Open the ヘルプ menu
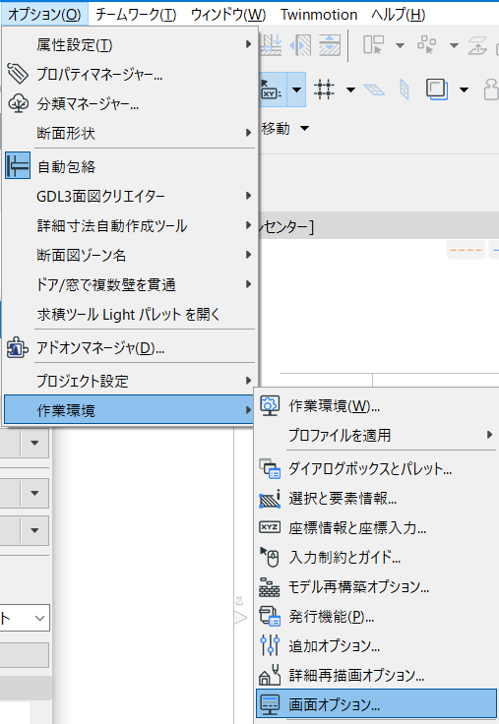Viewport: 499px width, 724px height. [399, 15]
